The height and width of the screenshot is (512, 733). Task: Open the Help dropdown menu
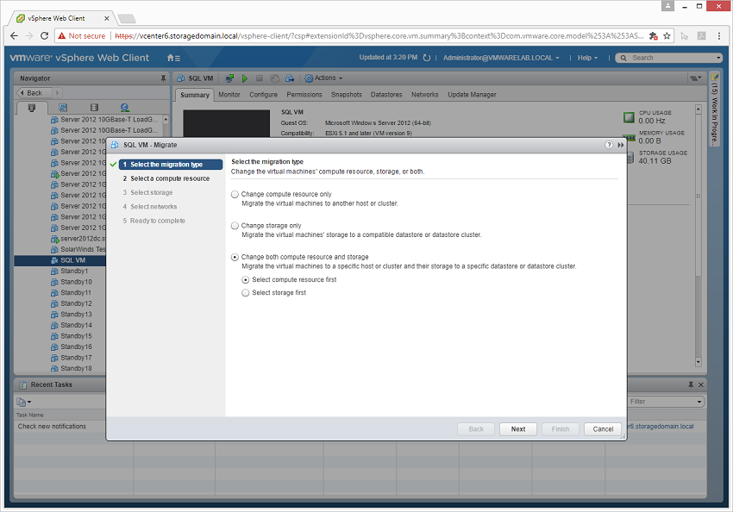point(587,58)
